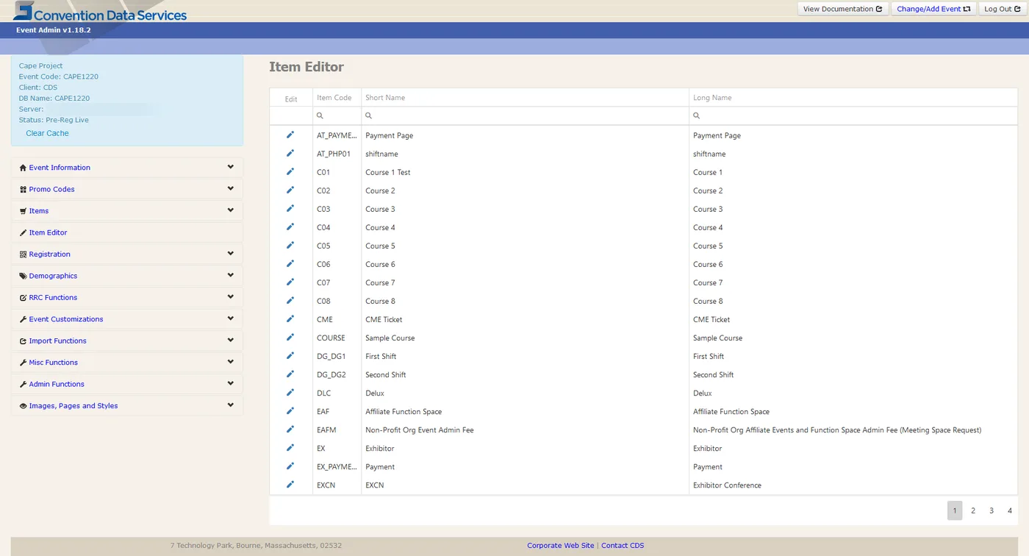Click the edit pencil for AT_PHP01 row

click(x=290, y=153)
